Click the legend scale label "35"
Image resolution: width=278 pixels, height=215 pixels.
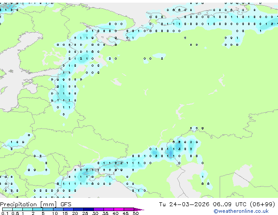pyautogui.click(x=105, y=213)
